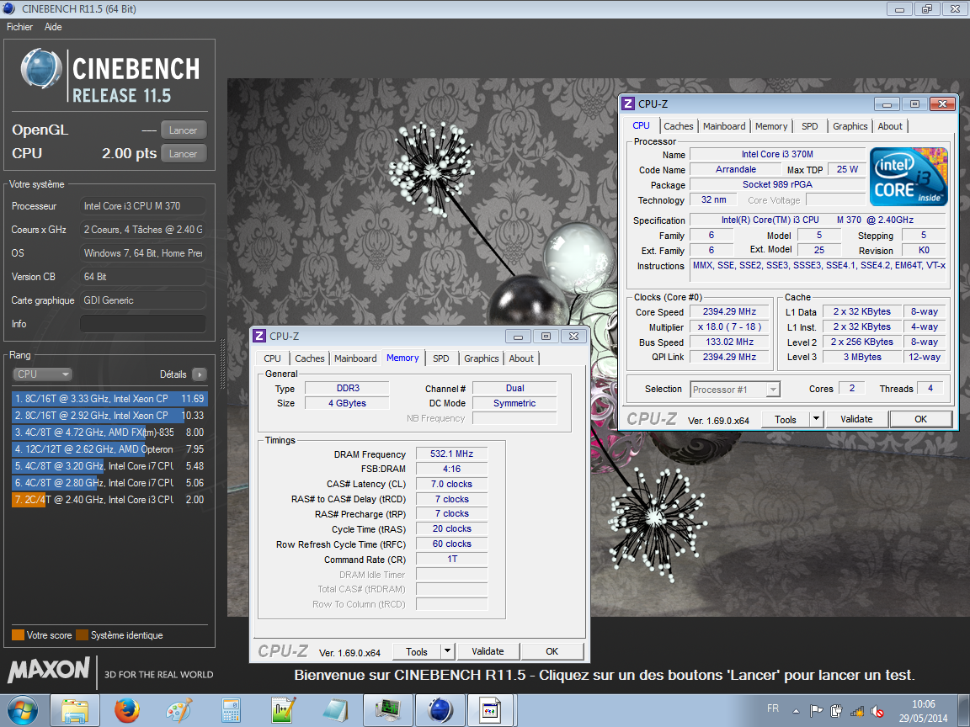Click the safely remove hardware tray icon
This screenshot has height=727, width=970.
tap(836, 711)
